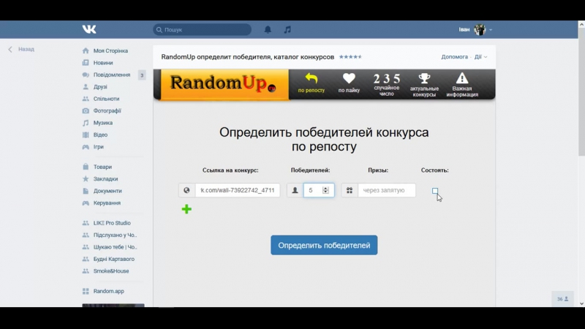Click the Определить победителей button

tap(324, 245)
